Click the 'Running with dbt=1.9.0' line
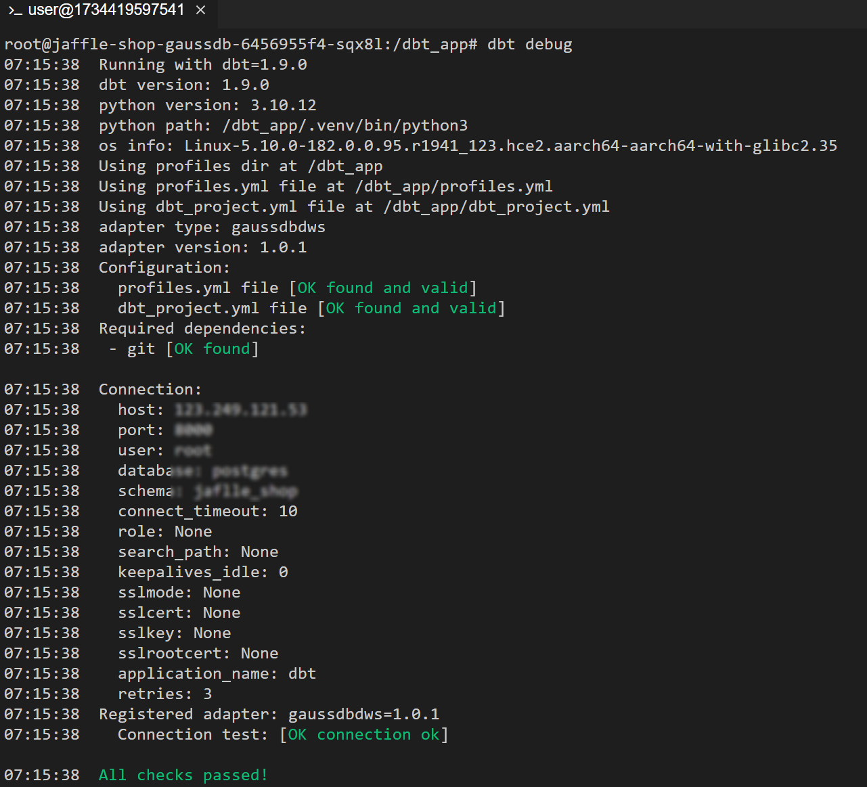The image size is (867, 787). 202,65
